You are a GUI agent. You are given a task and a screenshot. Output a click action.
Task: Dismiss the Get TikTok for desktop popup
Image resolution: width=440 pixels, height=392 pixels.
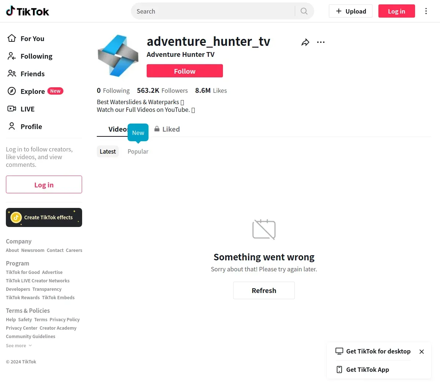tap(422, 352)
